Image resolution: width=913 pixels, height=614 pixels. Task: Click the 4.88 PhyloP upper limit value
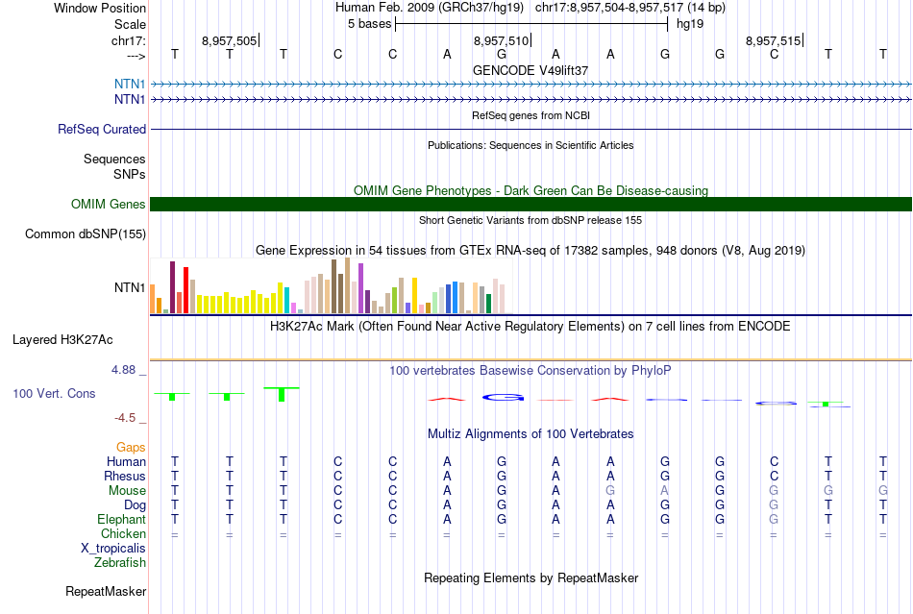pyautogui.click(x=123, y=370)
